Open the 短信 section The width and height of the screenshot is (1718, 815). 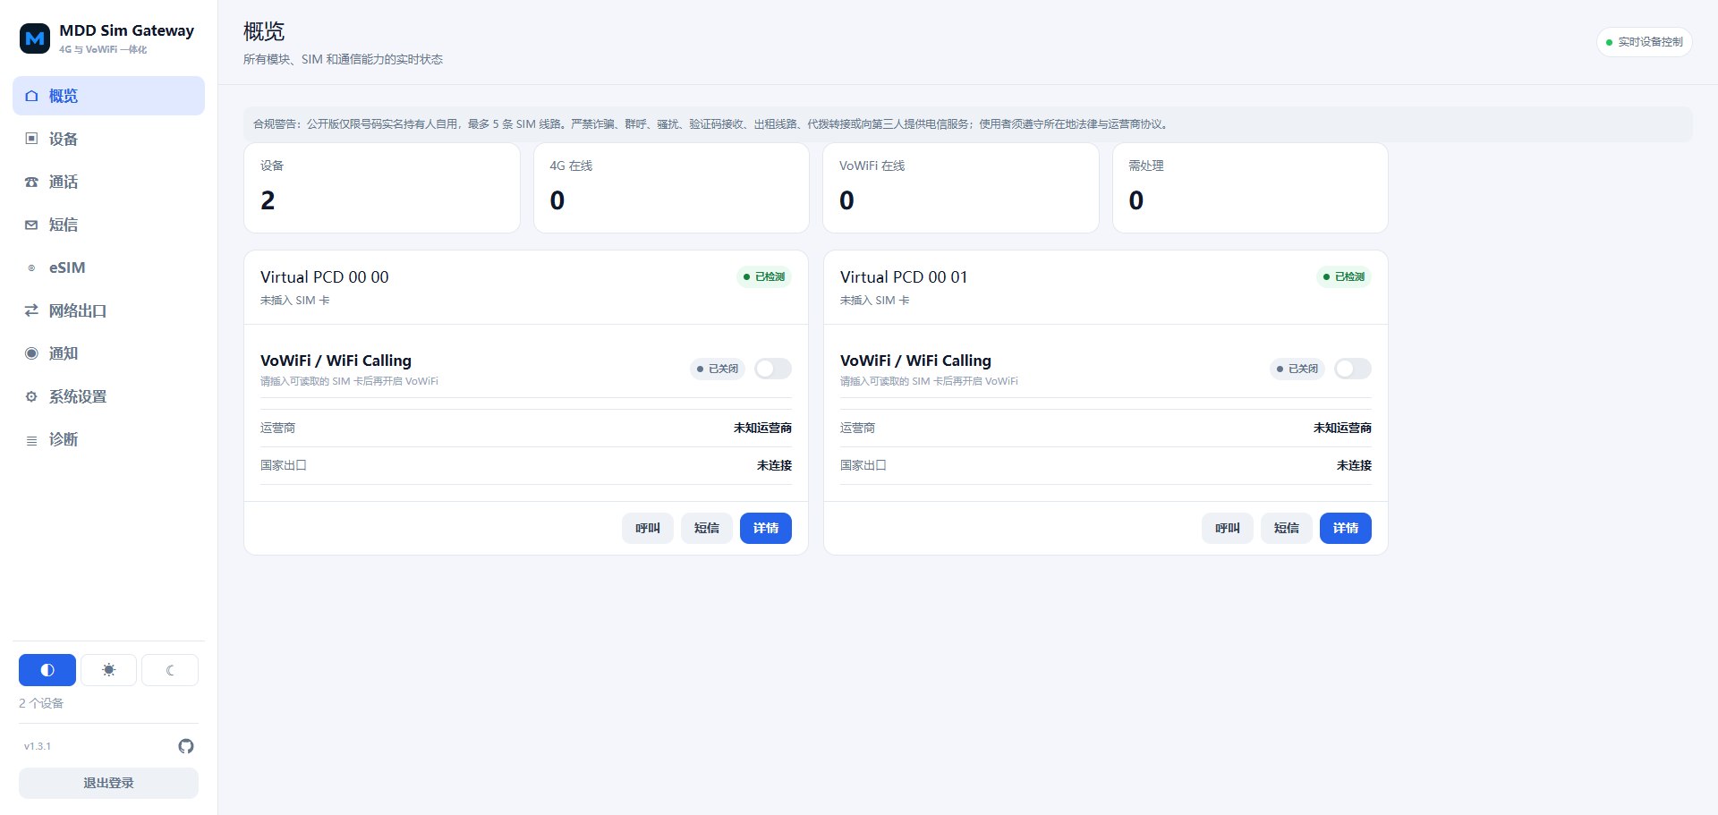pos(108,225)
